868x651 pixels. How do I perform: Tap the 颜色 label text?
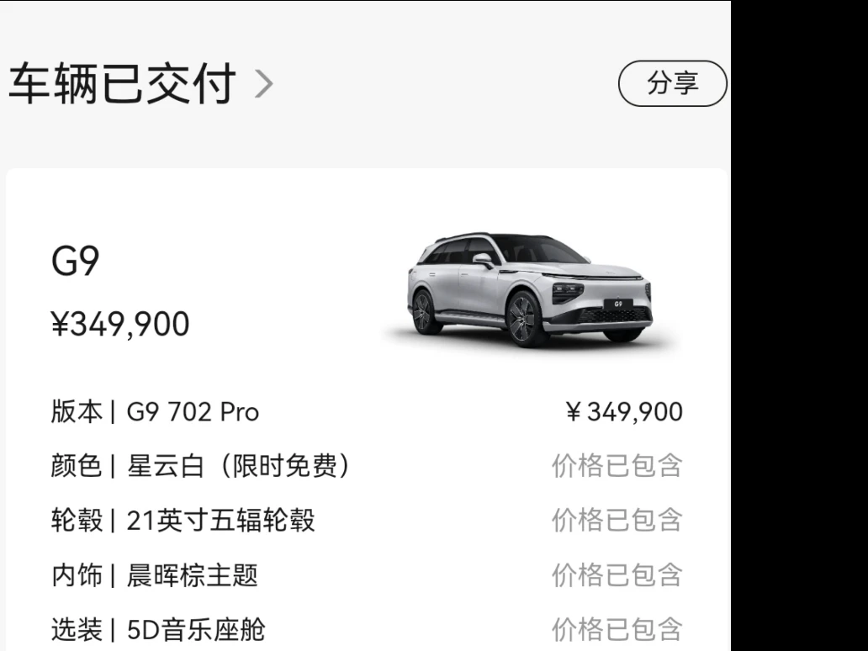click(x=77, y=466)
